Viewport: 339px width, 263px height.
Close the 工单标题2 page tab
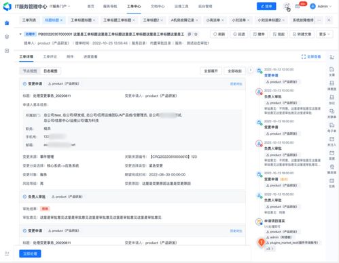(x=162, y=20)
